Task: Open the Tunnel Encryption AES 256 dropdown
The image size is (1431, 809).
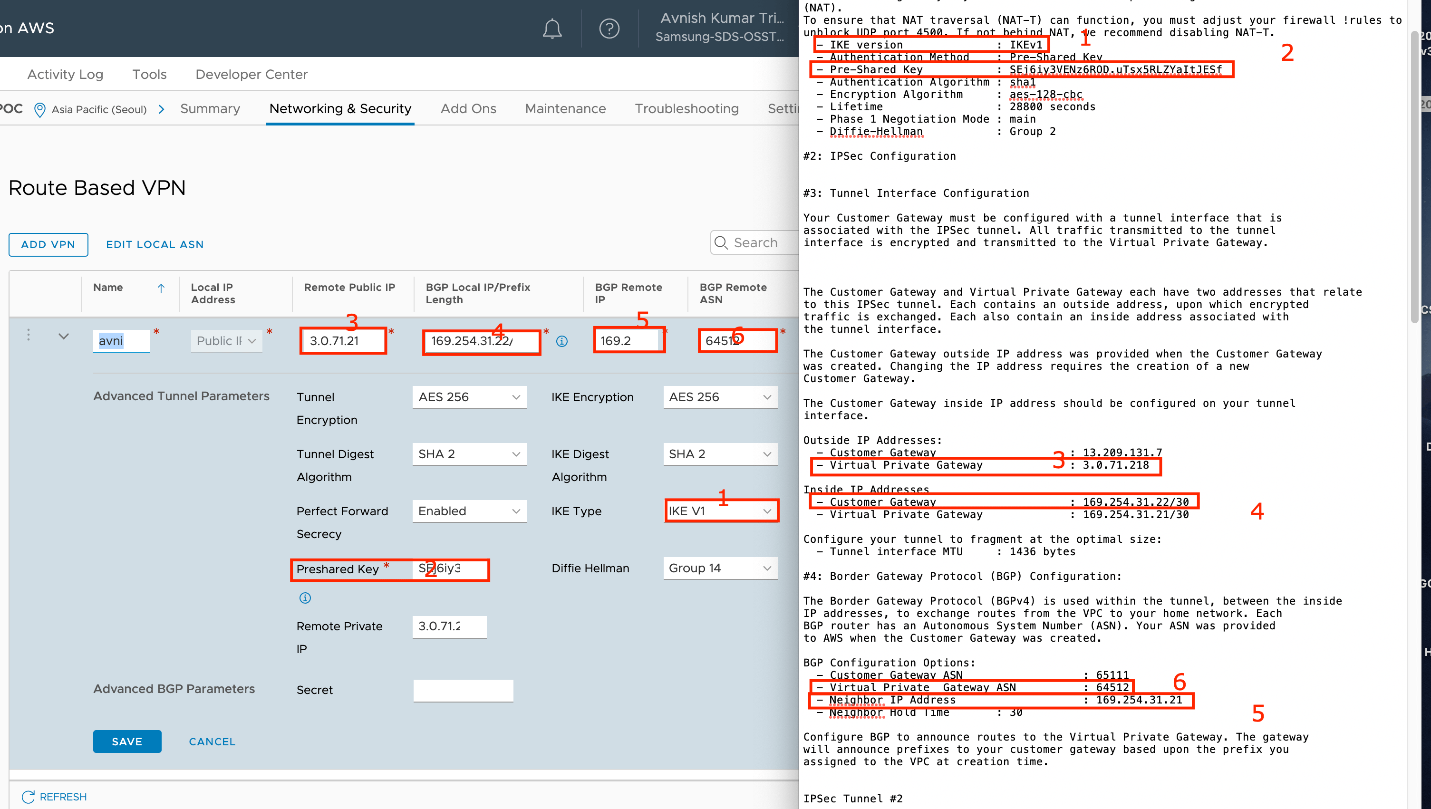Action: click(469, 397)
